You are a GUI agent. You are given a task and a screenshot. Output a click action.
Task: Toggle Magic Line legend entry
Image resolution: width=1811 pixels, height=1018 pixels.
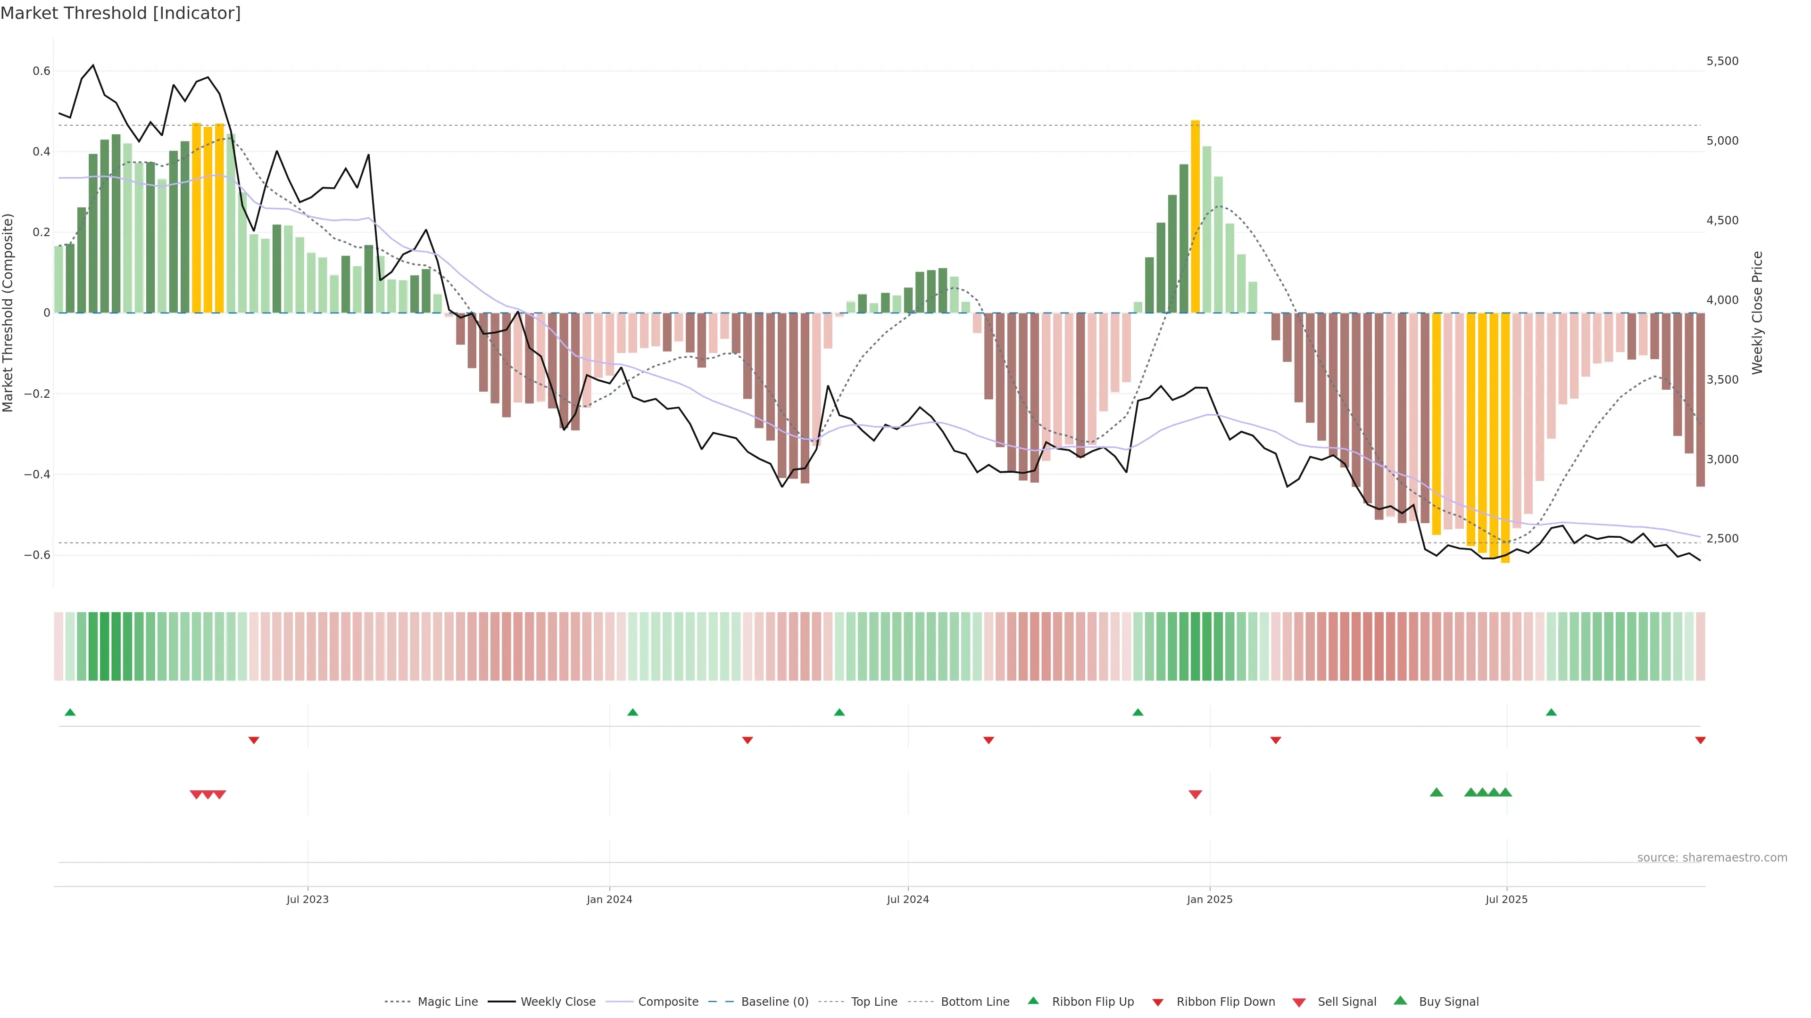(447, 1002)
